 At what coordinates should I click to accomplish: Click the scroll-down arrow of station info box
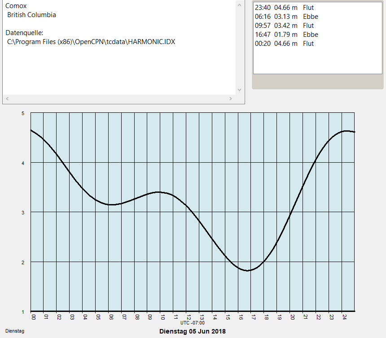click(x=239, y=90)
